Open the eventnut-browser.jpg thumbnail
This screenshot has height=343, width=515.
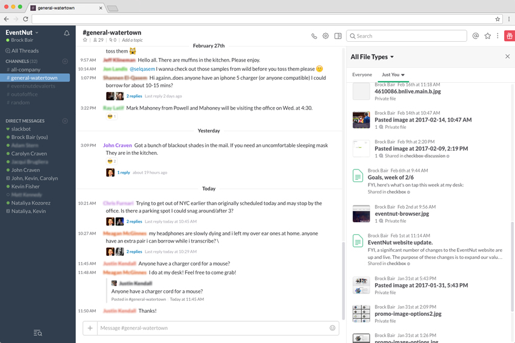point(361,214)
